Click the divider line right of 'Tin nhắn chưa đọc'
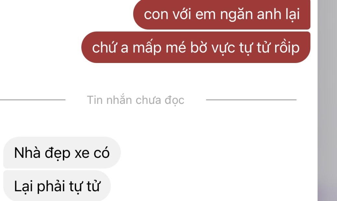 click(251, 100)
